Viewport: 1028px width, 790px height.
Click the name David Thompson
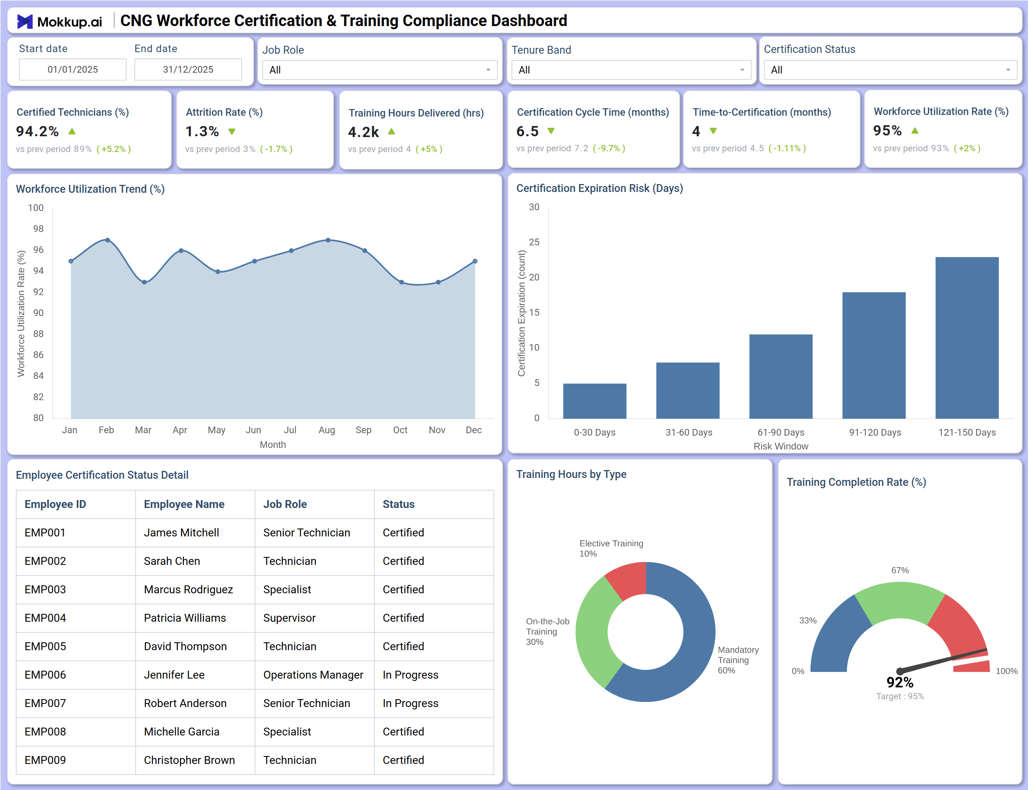(185, 647)
